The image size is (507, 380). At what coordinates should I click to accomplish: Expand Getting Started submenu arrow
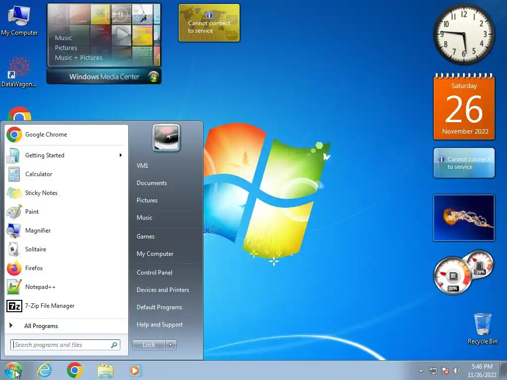(x=121, y=155)
